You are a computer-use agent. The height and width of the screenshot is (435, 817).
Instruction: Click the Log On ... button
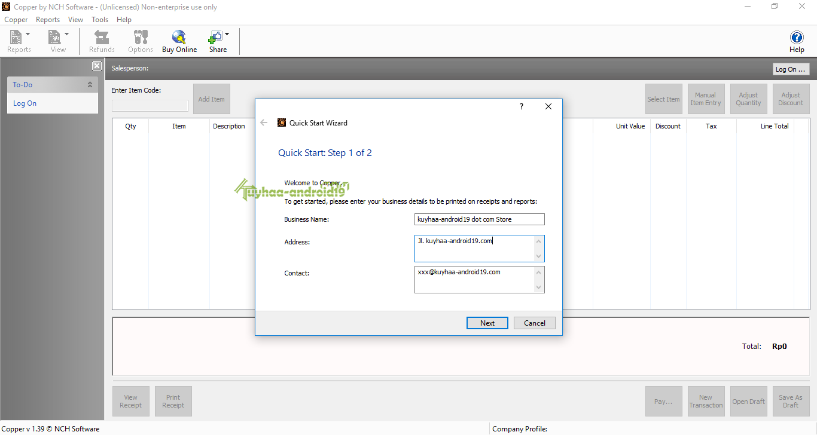[x=791, y=69]
